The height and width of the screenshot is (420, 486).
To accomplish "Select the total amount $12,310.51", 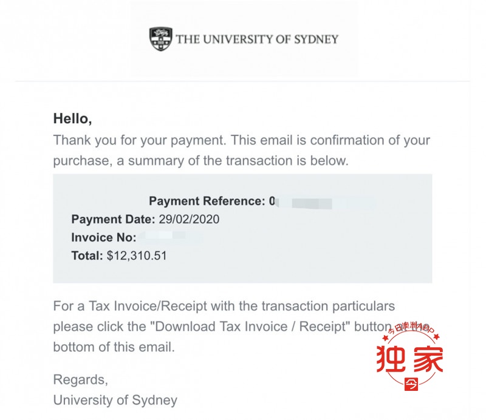I will tap(137, 256).
